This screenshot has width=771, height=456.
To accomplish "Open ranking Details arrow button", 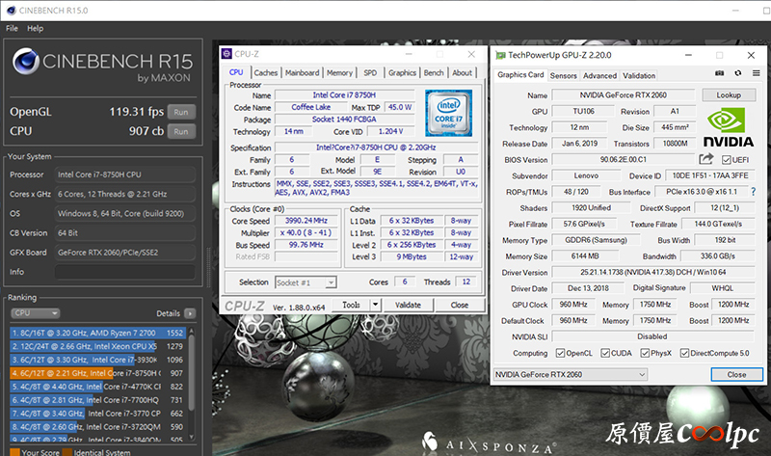I will 190,313.
